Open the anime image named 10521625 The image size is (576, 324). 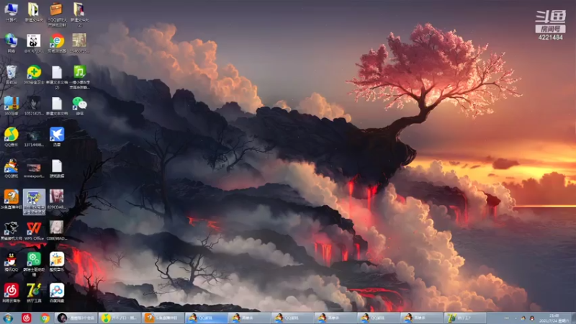point(34,106)
